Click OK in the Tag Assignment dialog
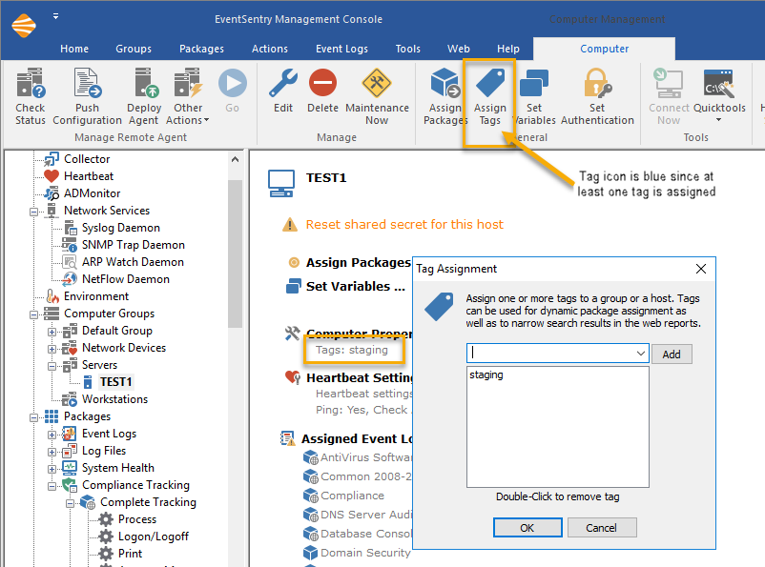The height and width of the screenshot is (567, 765). (527, 528)
